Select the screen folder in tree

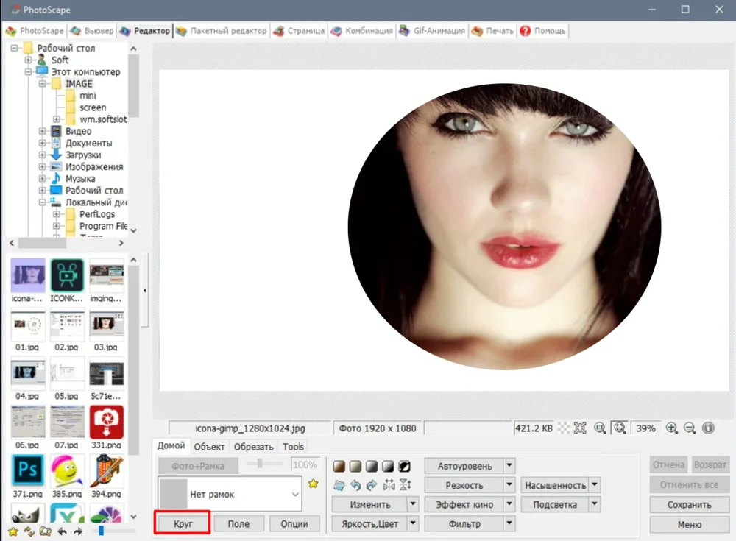click(x=93, y=107)
